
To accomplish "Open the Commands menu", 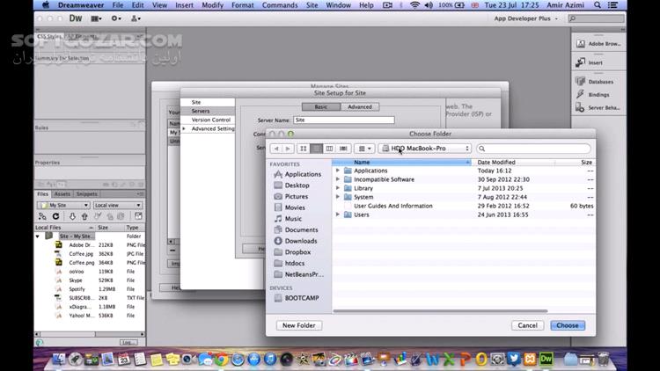I will [280, 5].
